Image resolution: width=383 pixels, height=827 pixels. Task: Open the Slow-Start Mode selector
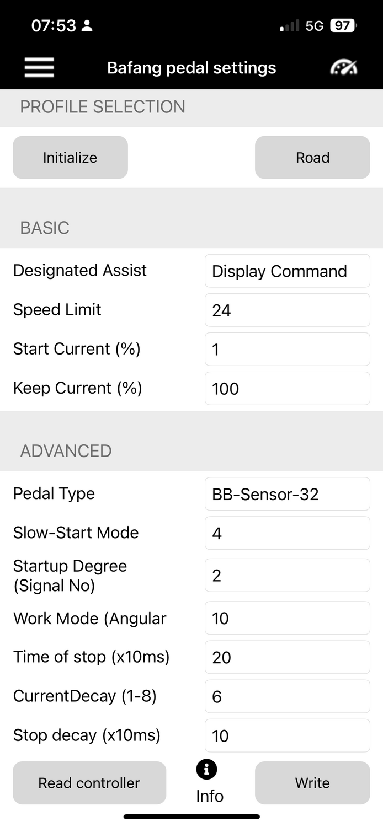coord(287,533)
